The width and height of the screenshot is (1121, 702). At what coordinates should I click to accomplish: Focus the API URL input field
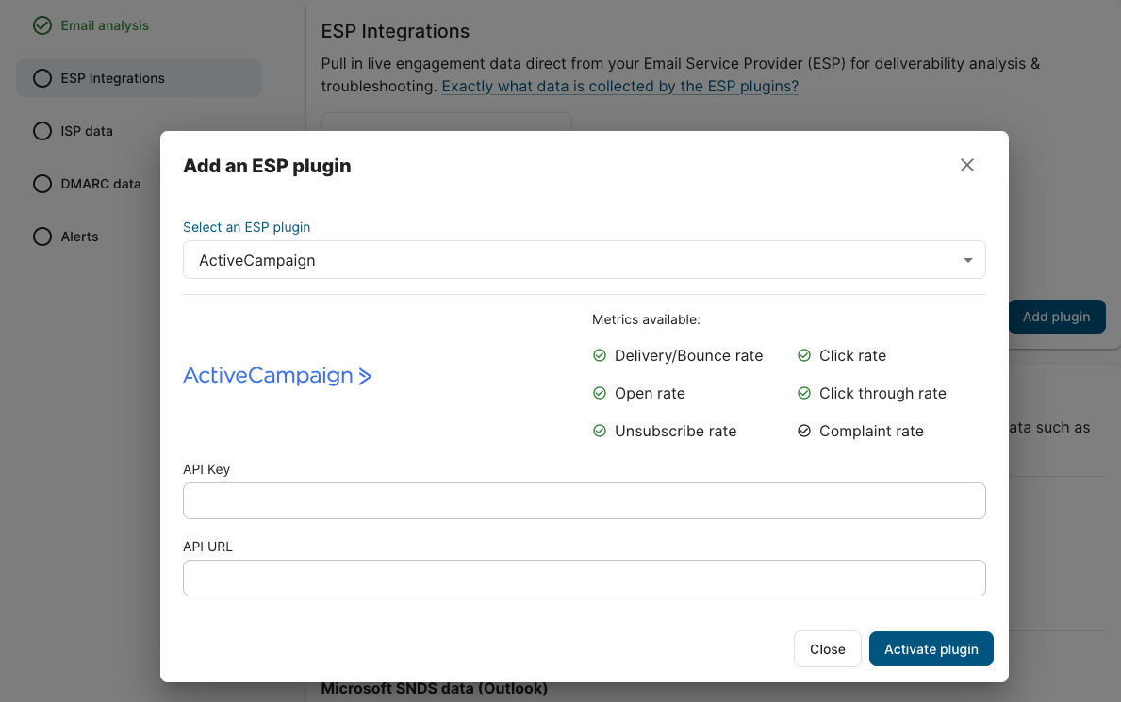pos(585,578)
